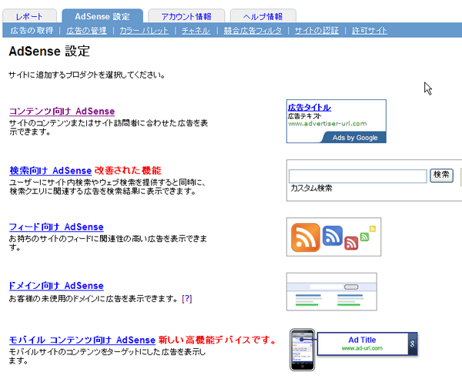Open 競合広告フィルタ submenu link
Viewport: 462px width, 382px height.
[253, 30]
